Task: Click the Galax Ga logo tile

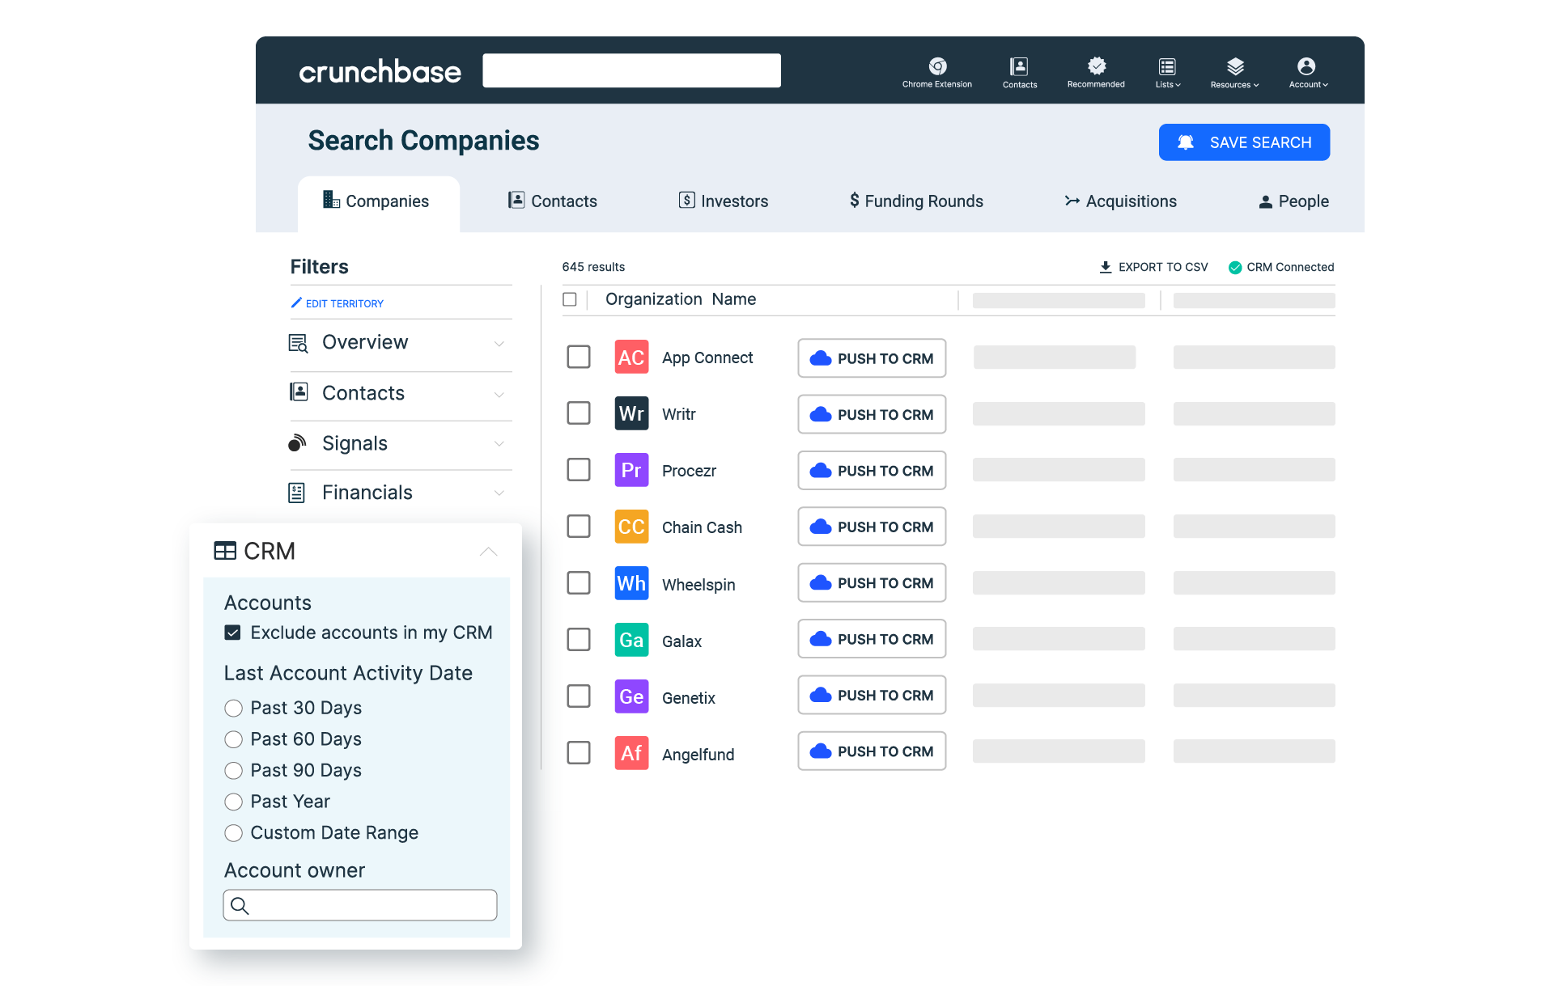Action: pos(631,640)
